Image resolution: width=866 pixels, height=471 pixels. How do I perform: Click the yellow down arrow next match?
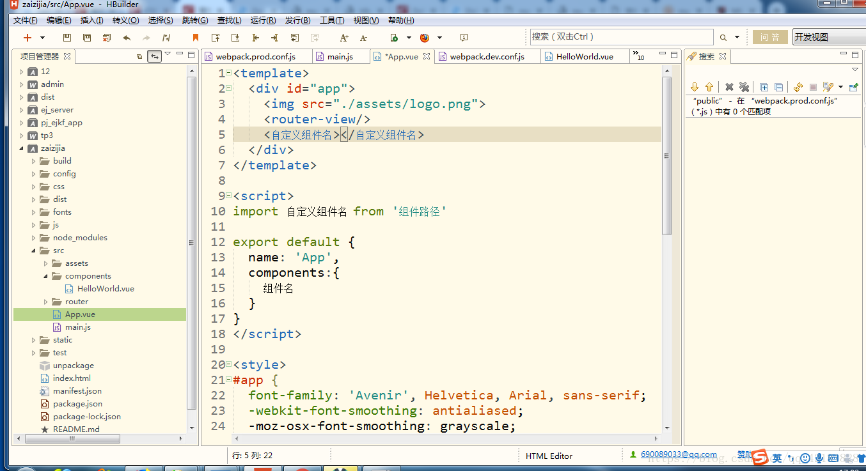[x=695, y=87]
